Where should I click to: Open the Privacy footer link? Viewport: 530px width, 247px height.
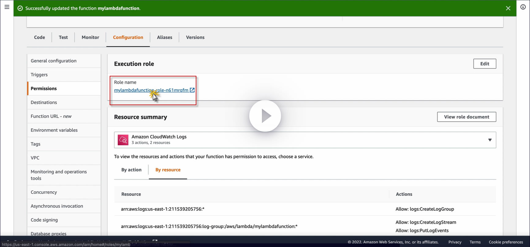(x=455, y=242)
